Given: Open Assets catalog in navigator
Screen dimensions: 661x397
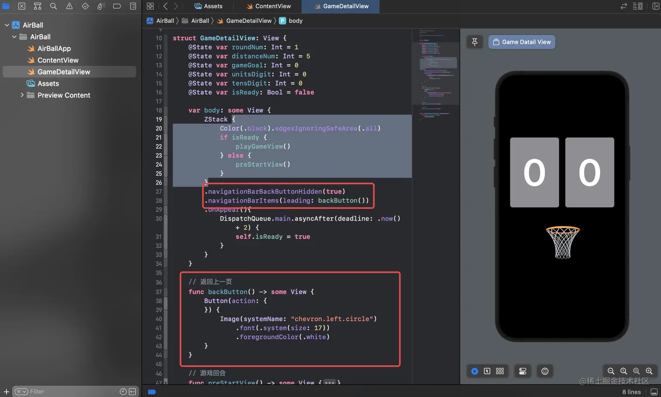Looking at the screenshot, I should pyautogui.click(x=48, y=84).
